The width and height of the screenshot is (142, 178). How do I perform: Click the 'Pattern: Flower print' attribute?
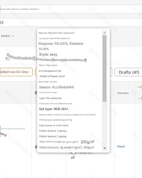click(52, 76)
